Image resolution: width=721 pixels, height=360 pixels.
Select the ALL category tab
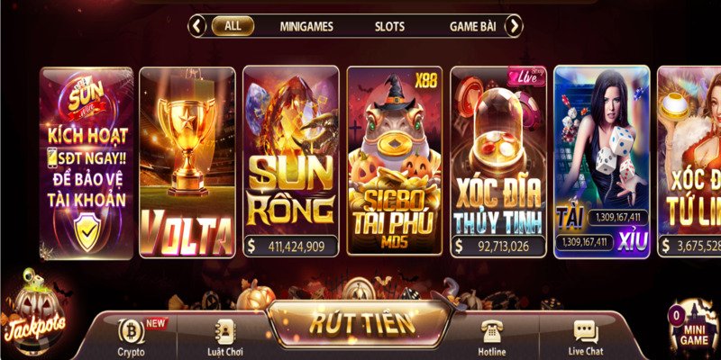click(x=233, y=26)
